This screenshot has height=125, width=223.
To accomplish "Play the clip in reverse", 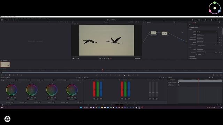I will 102,58.
